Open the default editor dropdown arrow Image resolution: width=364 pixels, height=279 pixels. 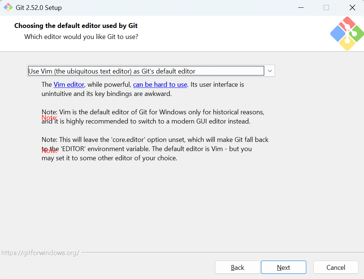[x=270, y=71]
